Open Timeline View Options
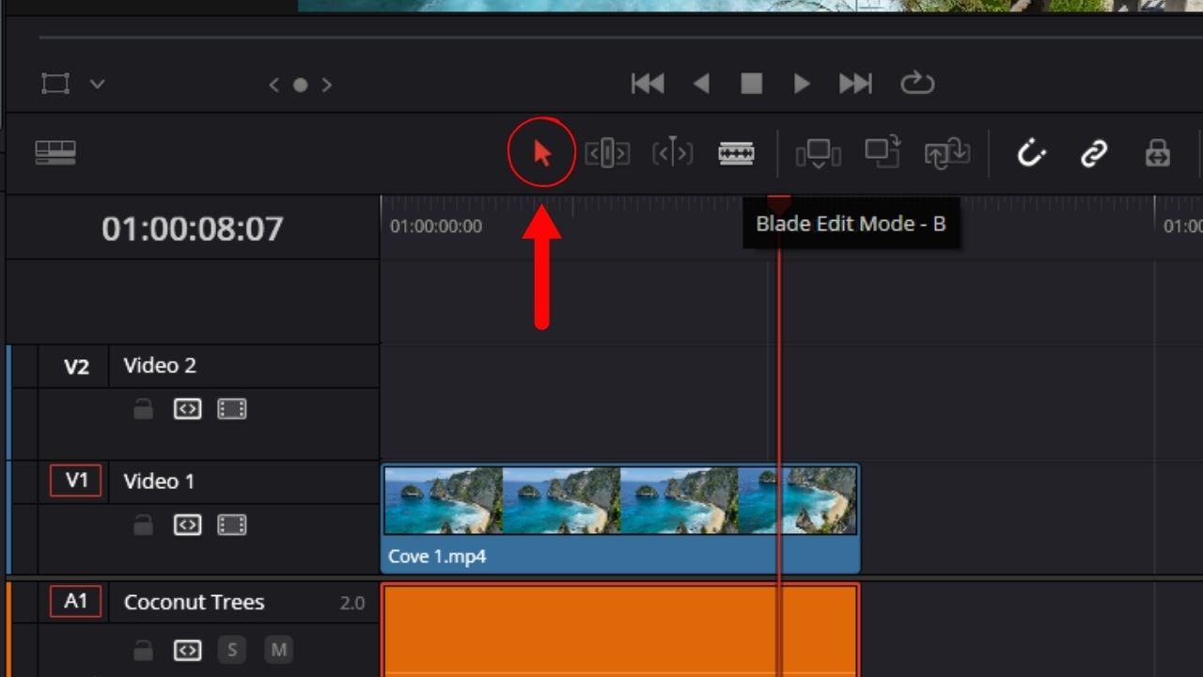Screen dimensions: 1203x677 56,153
